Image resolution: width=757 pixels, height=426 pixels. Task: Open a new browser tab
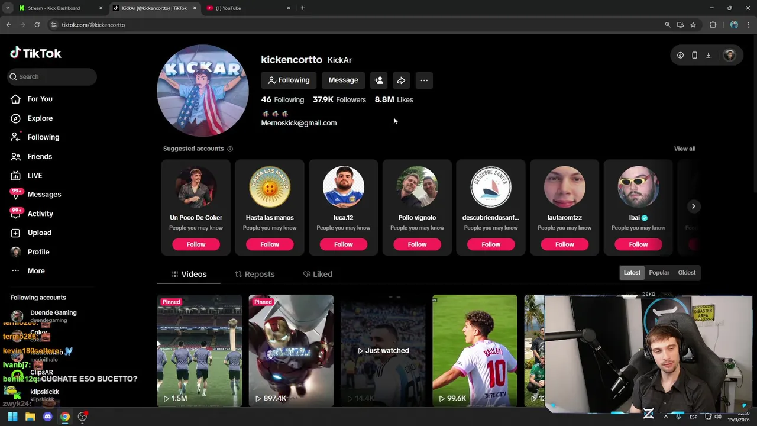(302, 8)
